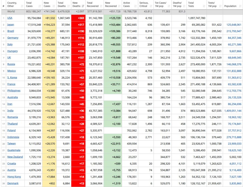243x187 pixels.
Task: Open the Philippines country link
Action: point(14,91)
